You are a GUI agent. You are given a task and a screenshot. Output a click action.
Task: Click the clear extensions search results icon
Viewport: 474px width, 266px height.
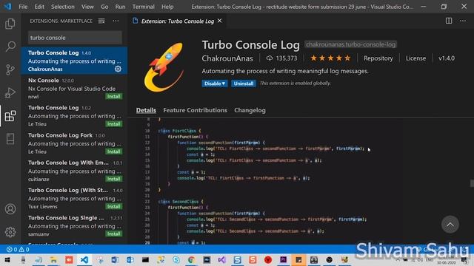pyautogui.click(x=101, y=21)
